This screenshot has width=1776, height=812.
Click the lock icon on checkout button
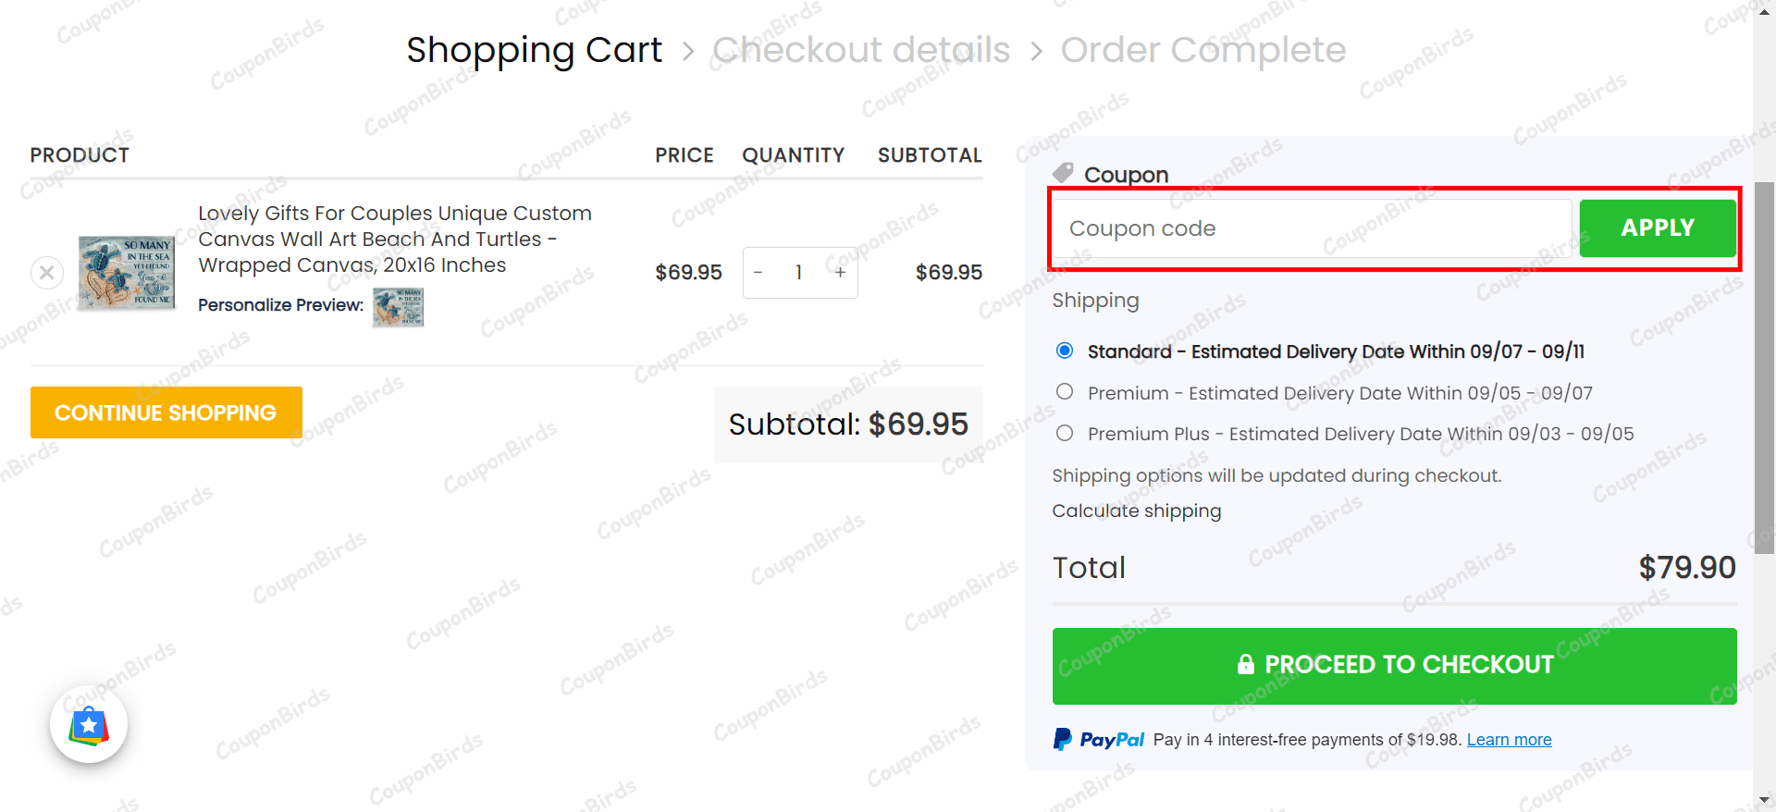pos(1244,664)
